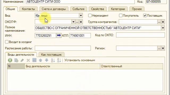
Task: Switch to the Прочее tab
Action: pos(137,9)
